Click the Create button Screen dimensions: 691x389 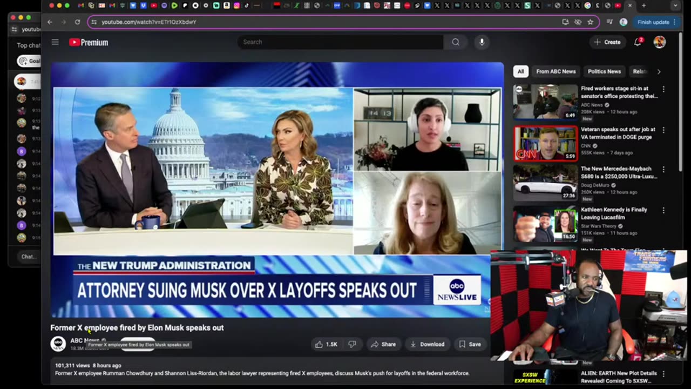tap(607, 42)
